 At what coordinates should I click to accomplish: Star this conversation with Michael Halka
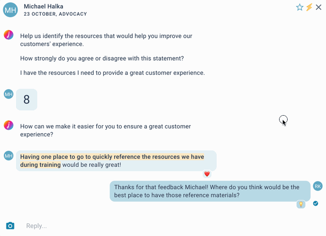(299, 7)
